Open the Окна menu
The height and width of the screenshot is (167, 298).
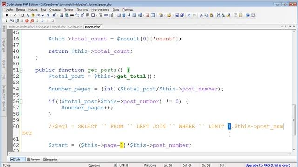116,10
